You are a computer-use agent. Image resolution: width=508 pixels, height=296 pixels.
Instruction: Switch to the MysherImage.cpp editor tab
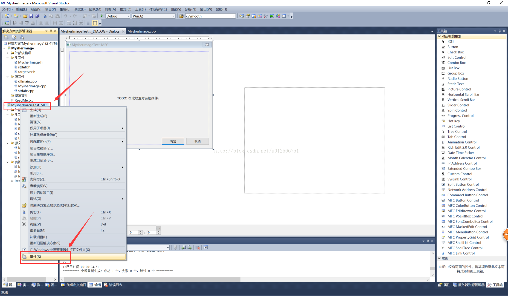[x=141, y=31]
